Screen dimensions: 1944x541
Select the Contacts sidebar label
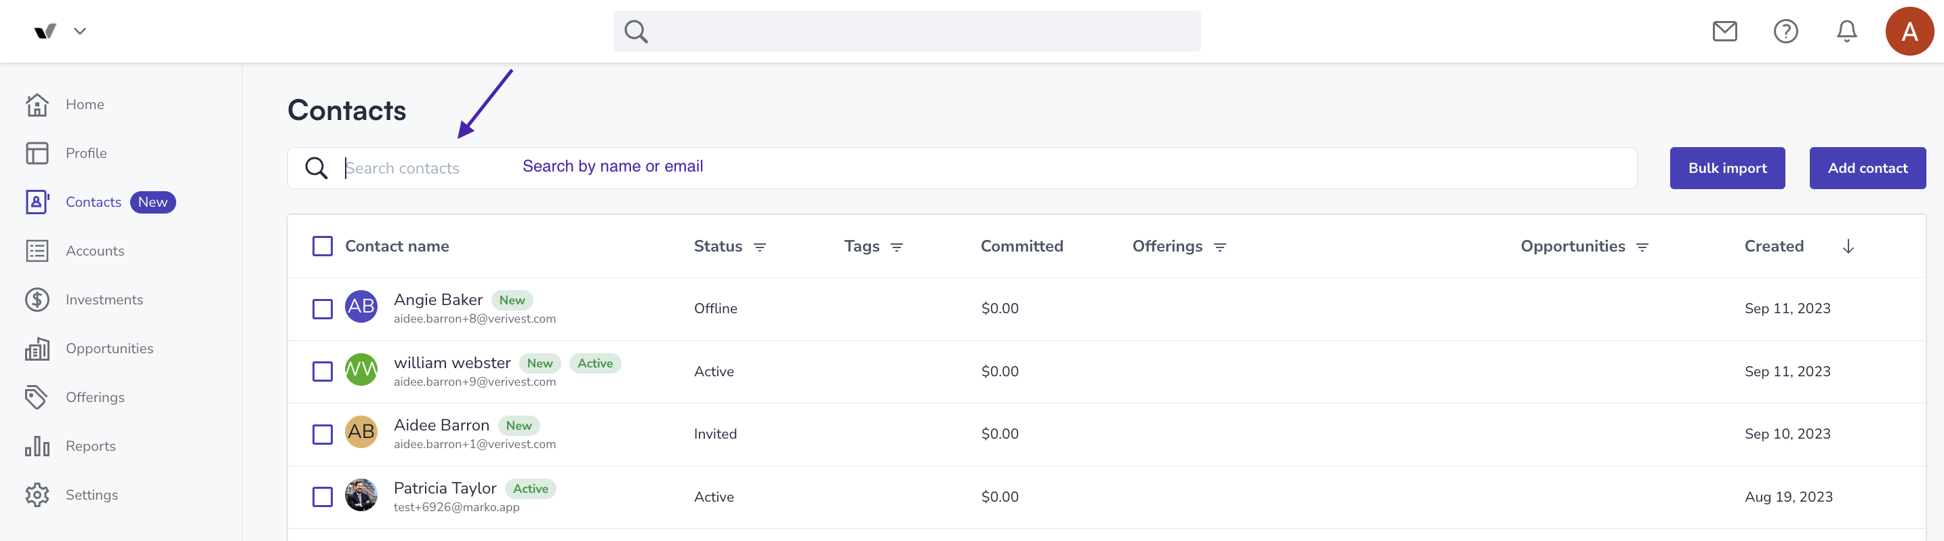pos(94,202)
